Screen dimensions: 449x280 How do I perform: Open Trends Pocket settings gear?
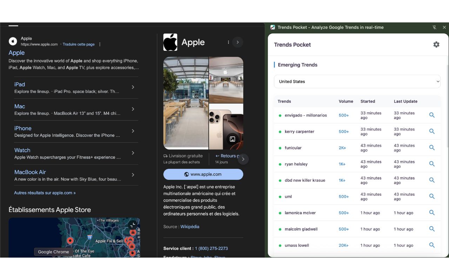point(436,44)
